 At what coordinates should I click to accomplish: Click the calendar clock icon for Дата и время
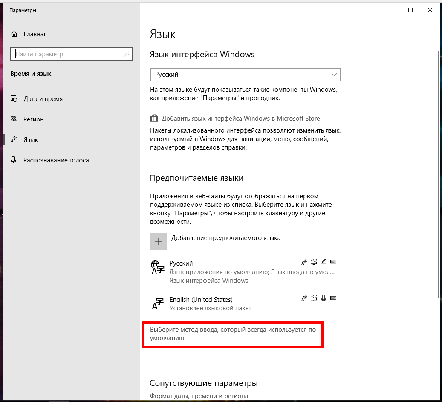[x=14, y=98]
